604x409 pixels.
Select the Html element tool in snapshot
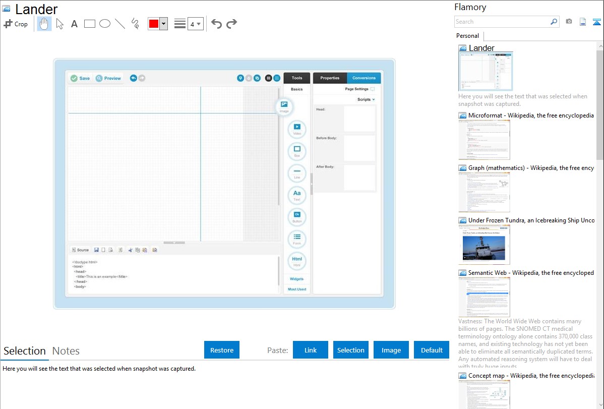pos(297,261)
